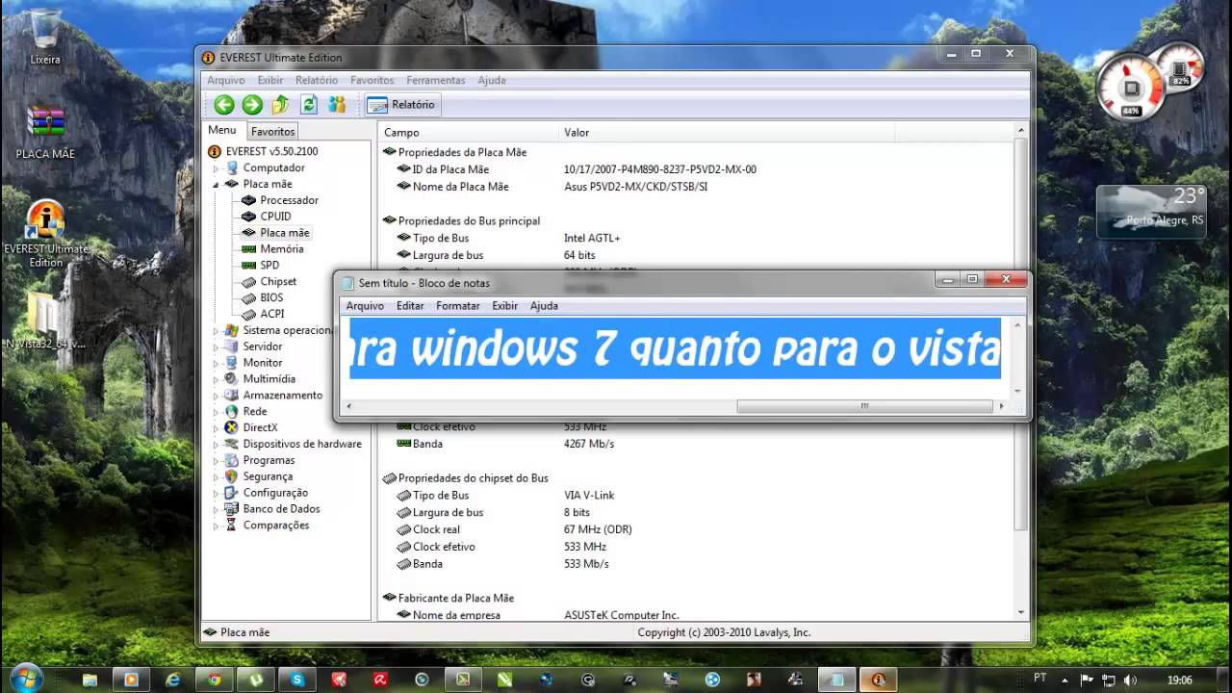Click the EVEREST details list vertical scrollbar
1232x693 pixels.
click(1021, 333)
